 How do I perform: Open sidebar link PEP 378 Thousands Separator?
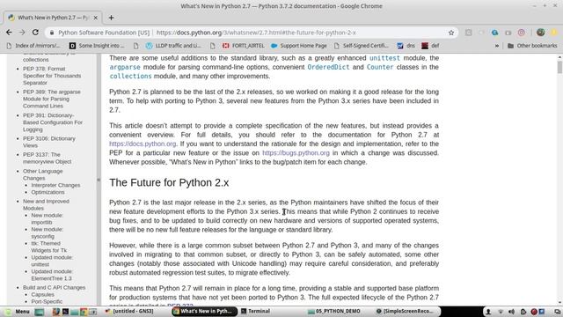(x=52, y=76)
